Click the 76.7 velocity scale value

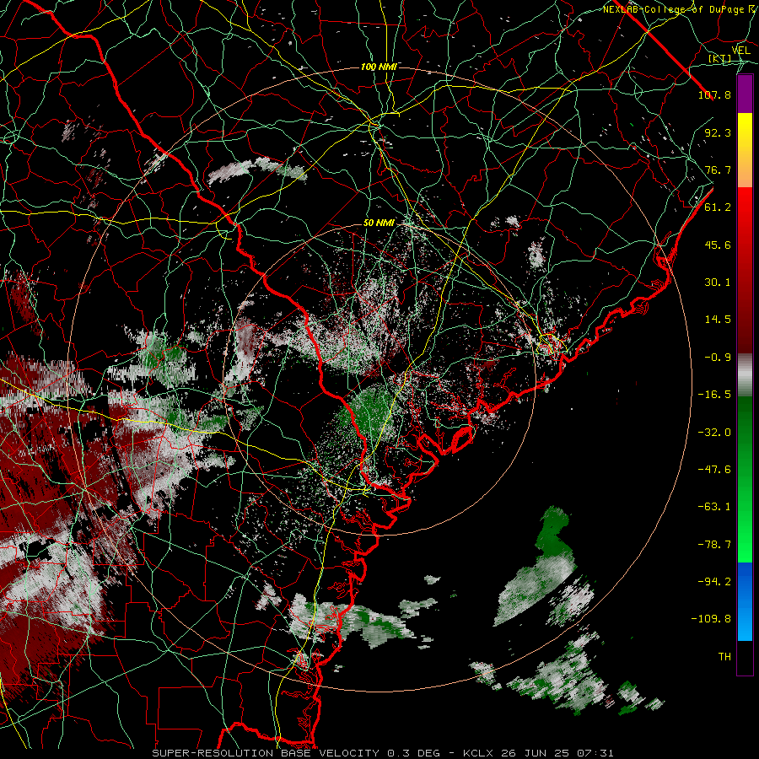tap(718, 170)
